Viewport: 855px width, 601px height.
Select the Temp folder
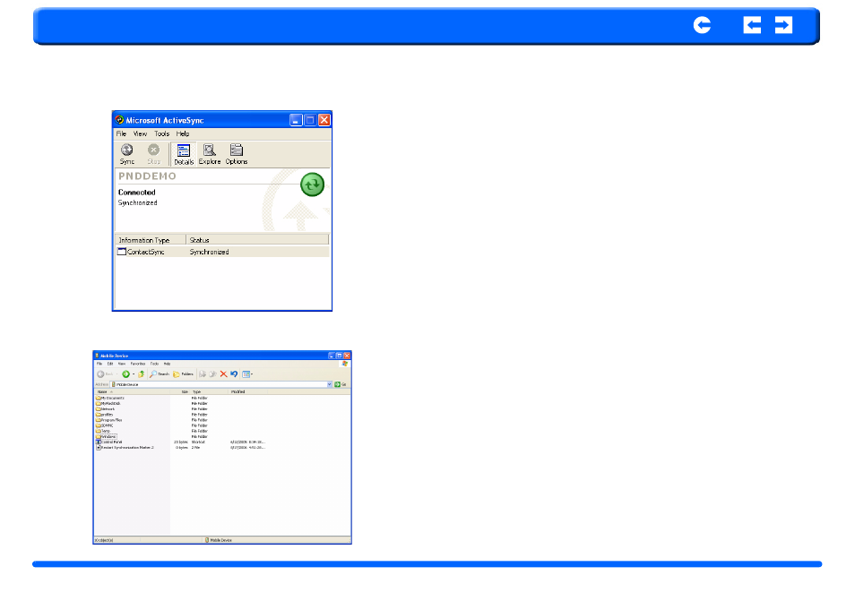(x=103, y=431)
